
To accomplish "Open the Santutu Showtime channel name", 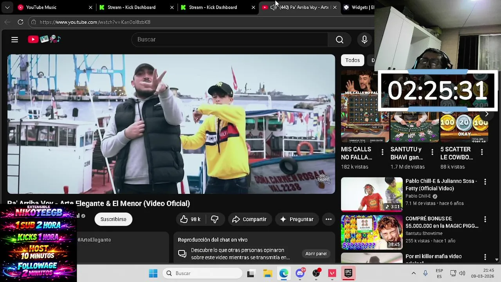I will click(x=424, y=233).
